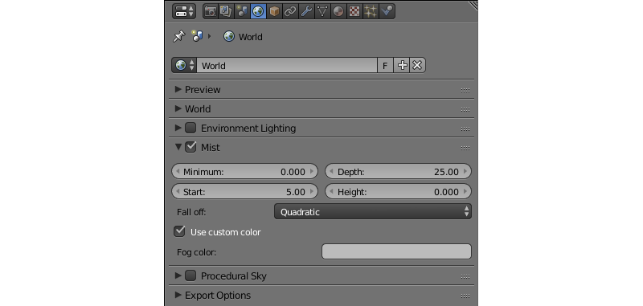Decrease Minimum with its left arrow
Image resolution: width=643 pixels, height=306 pixels.
(x=178, y=172)
